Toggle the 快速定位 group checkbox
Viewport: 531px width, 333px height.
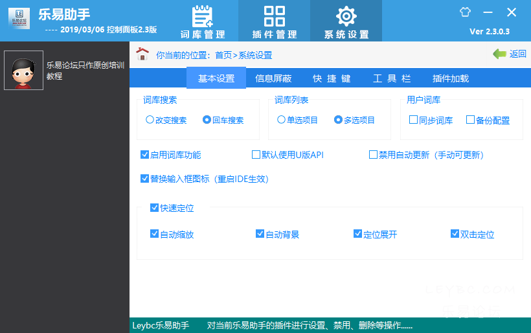pyautogui.click(x=154, y=208)
